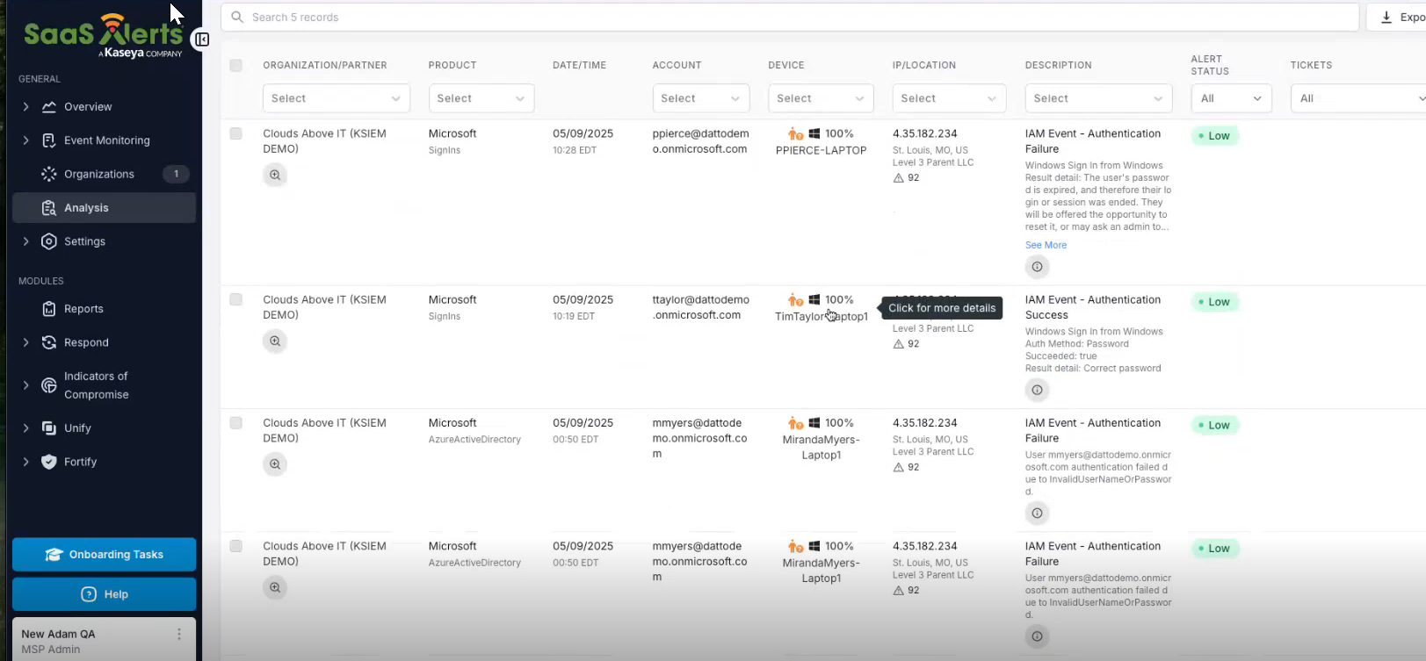
Task: Click the Reports icon in Modules
Action: [49, 309]
